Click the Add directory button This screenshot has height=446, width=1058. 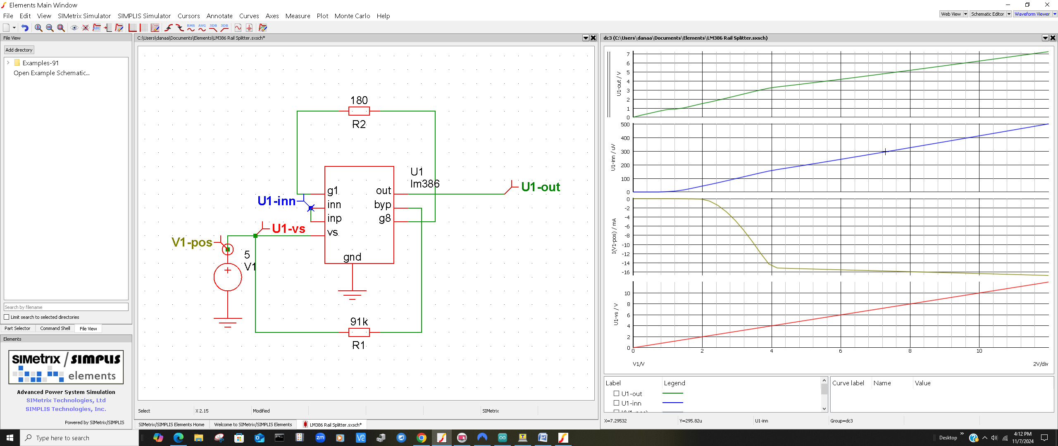(19, 50)
